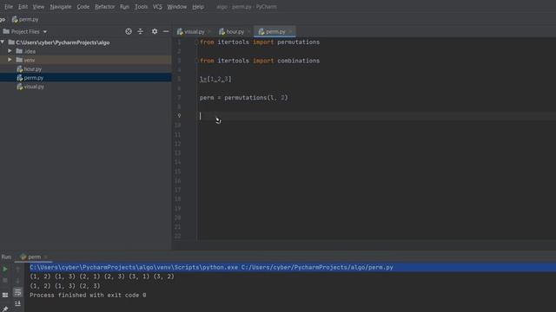
Task: Close the visual.py editor tab
Action: 209,31
